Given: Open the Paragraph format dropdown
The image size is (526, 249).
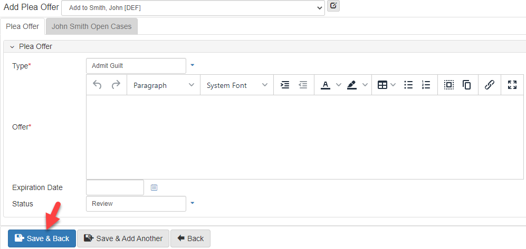Looking at the screenshot, I should (x=164, y=85).
